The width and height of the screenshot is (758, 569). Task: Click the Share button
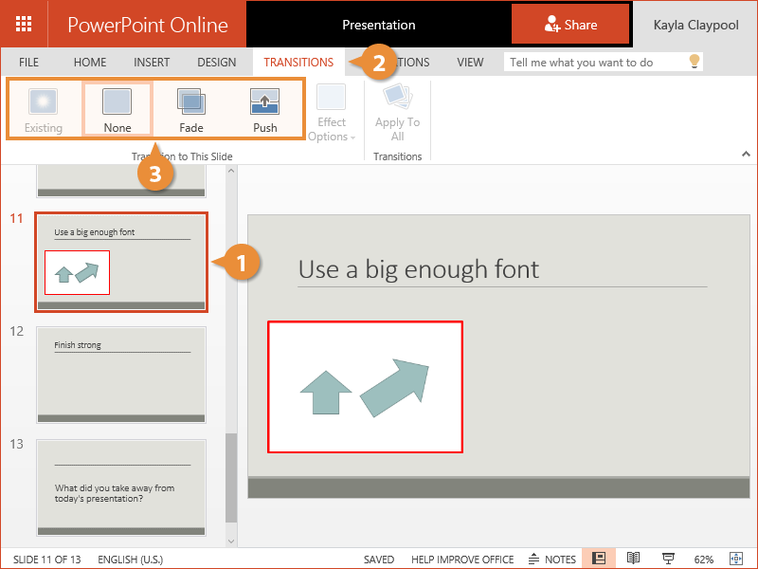tap(570, 25)
